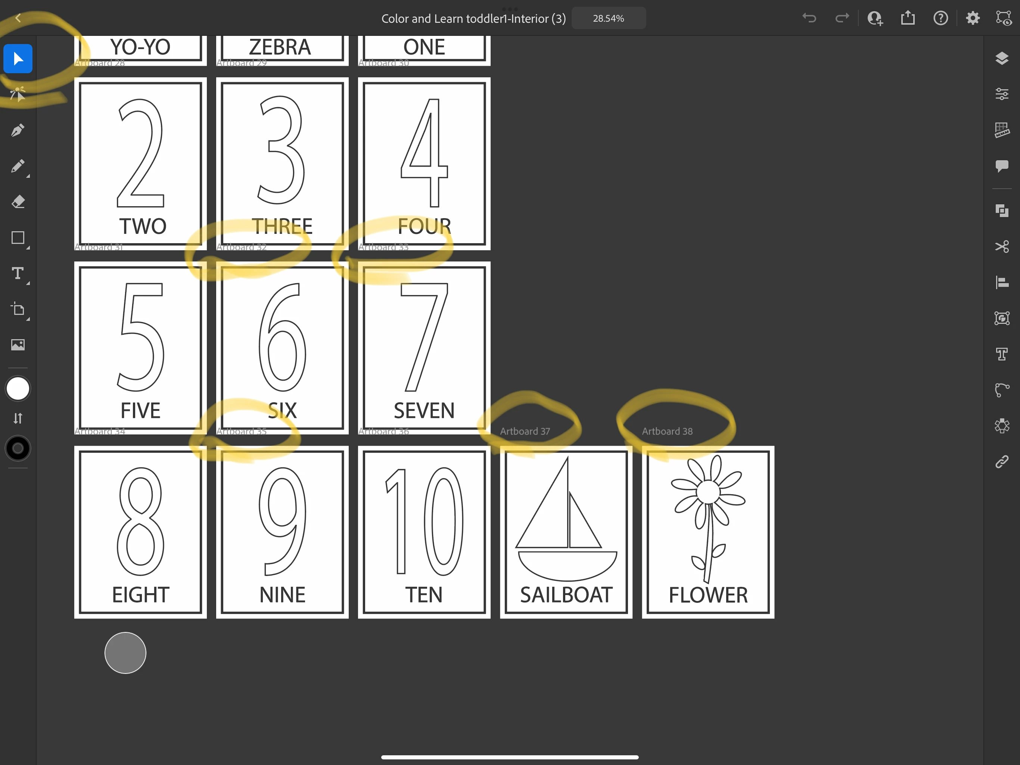Swap fill and stroke colors
Viewport: 1020px width, 765px height.
[x=18, y=418]
